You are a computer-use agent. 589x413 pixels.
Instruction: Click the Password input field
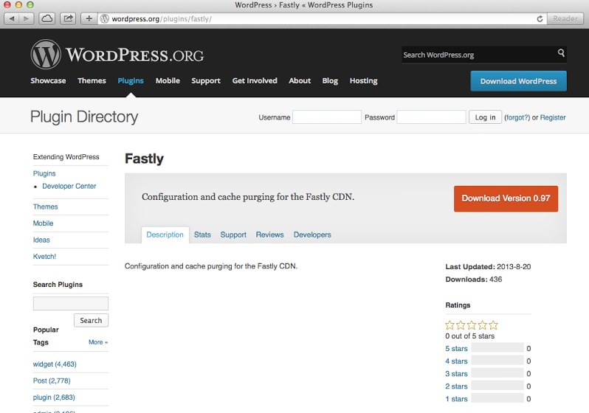click(431, 117)
